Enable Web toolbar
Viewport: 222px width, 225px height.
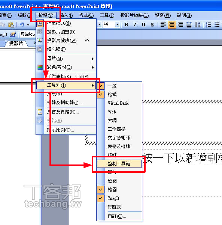119,112
